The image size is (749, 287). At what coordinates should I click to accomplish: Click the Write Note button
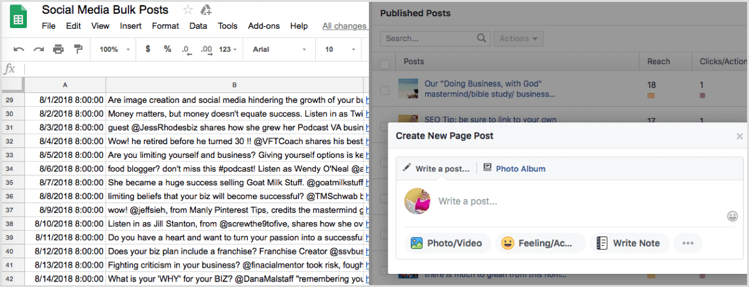(x=630, y=243)
